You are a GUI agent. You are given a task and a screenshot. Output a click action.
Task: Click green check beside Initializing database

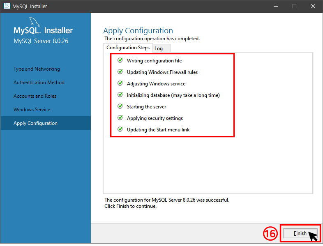[x=120, y=95]
